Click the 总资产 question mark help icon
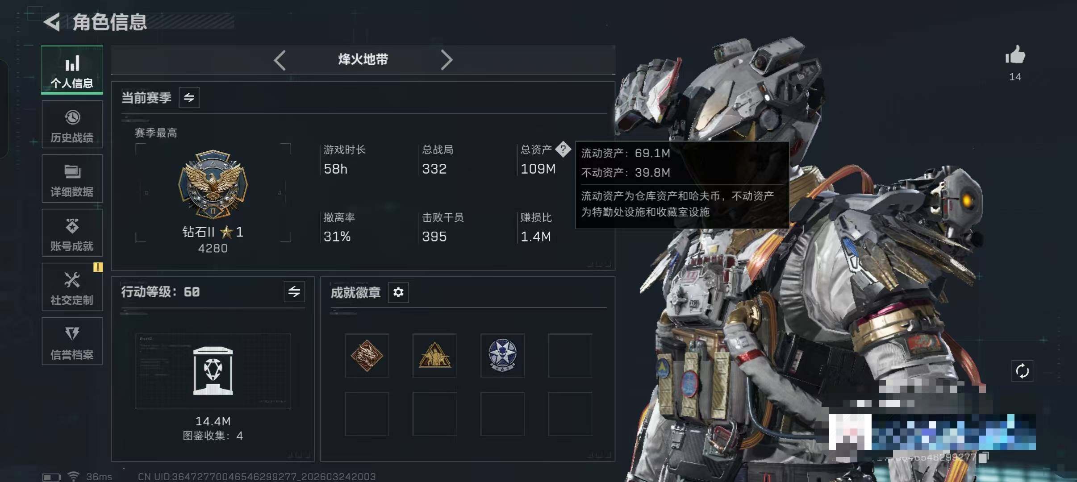 pos(563,150)
